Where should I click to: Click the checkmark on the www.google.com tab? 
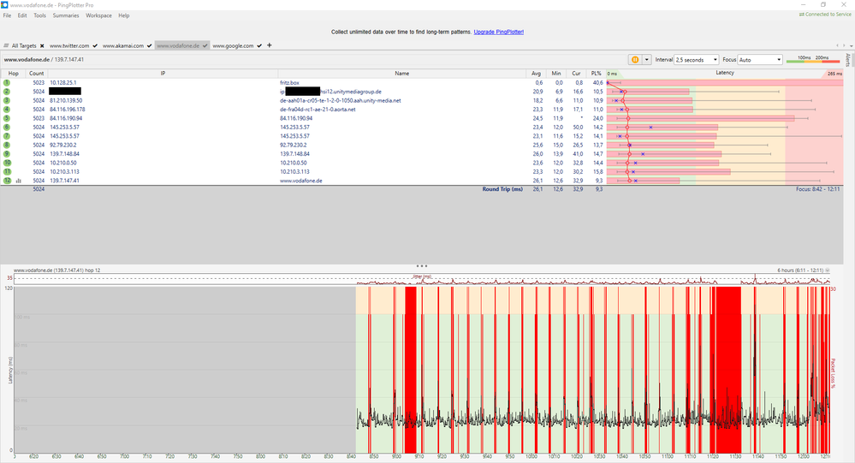click(x=259, y=46)
